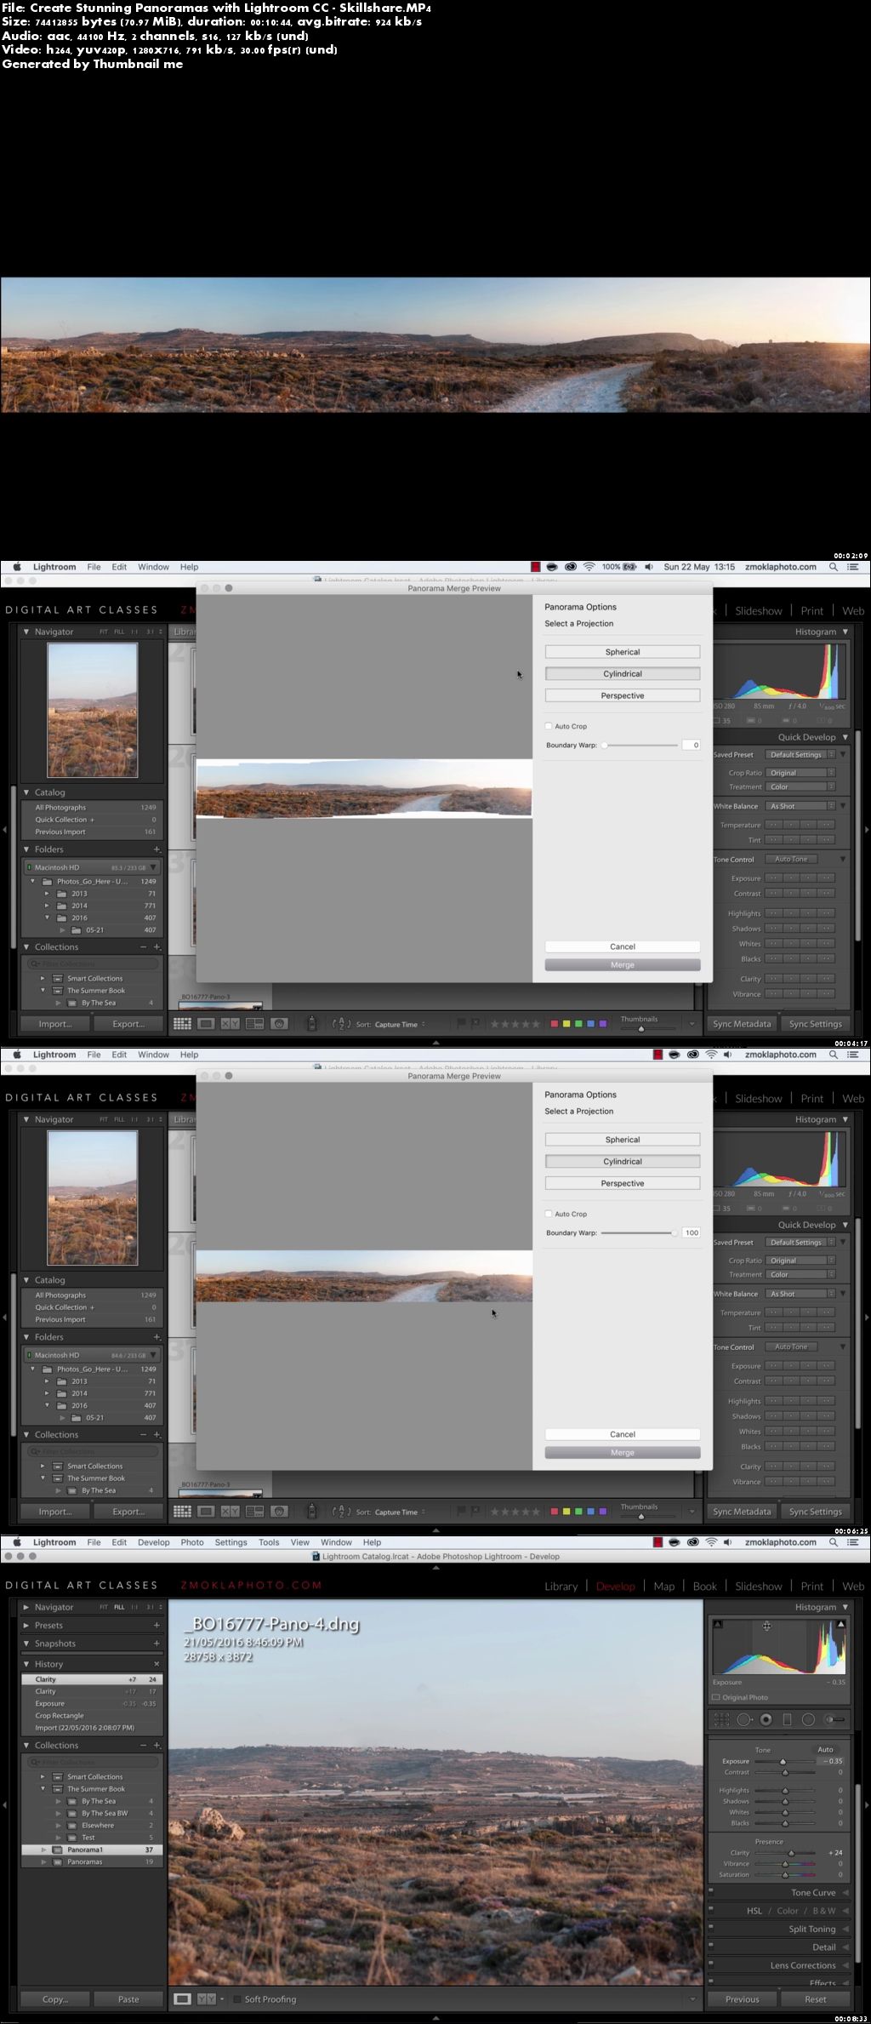
Task: Click Spotlight search icon beside zmoklaphoto.com at 13:15
Action: click(833, 567)
